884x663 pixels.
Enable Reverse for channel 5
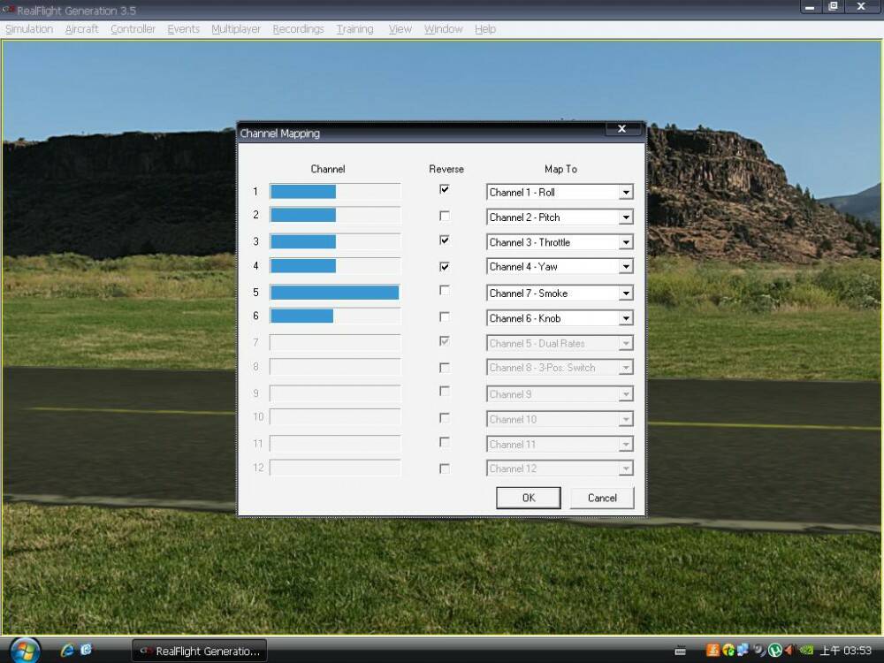[x=445, y=290]
